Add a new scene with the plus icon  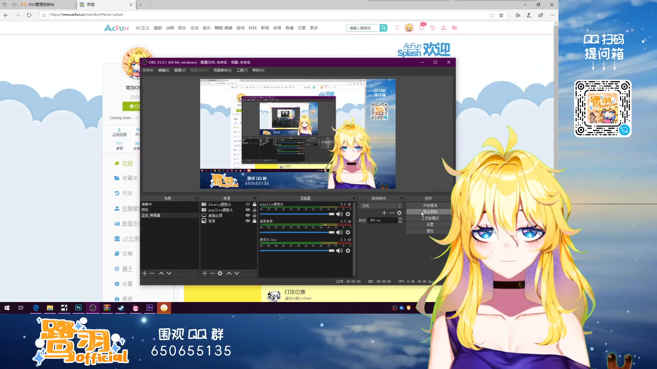tap(144, 273)
